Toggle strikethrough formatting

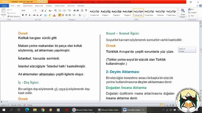[x=34, y=15]
